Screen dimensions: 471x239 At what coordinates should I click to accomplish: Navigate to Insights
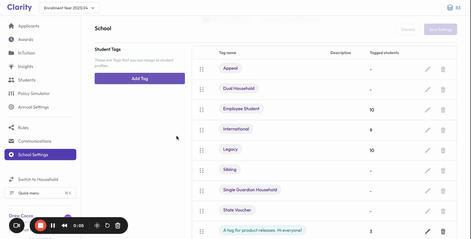(25, 66)
